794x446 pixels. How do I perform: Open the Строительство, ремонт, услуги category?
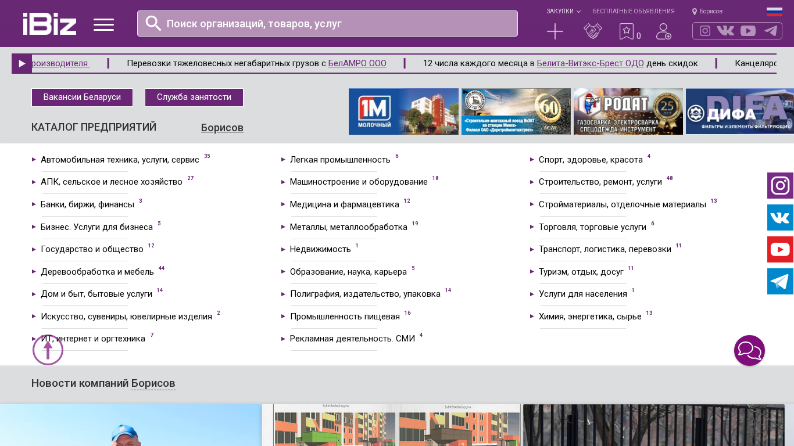600,182
